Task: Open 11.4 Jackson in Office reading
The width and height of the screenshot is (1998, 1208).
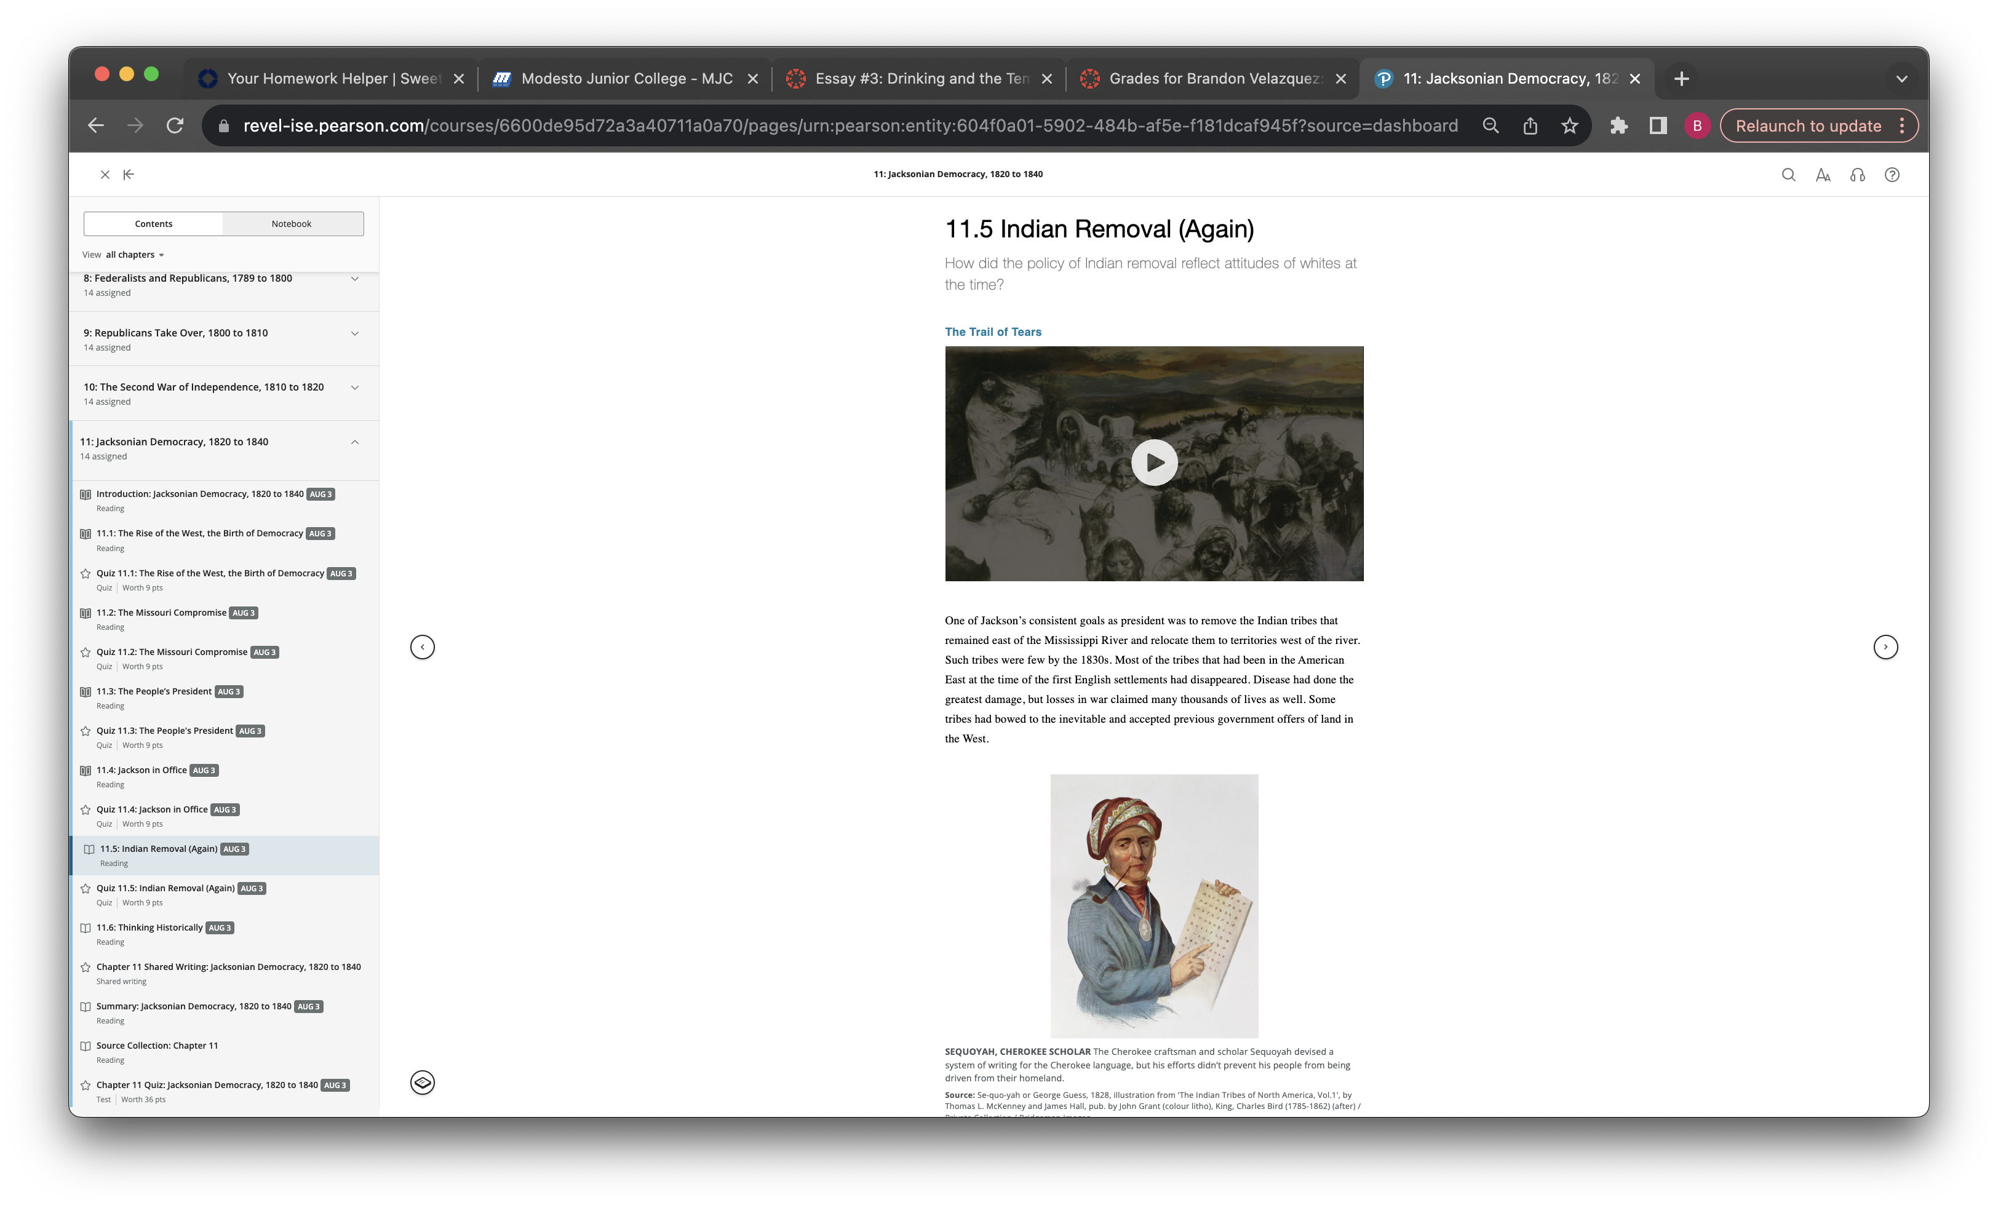Action: point(142,770)
